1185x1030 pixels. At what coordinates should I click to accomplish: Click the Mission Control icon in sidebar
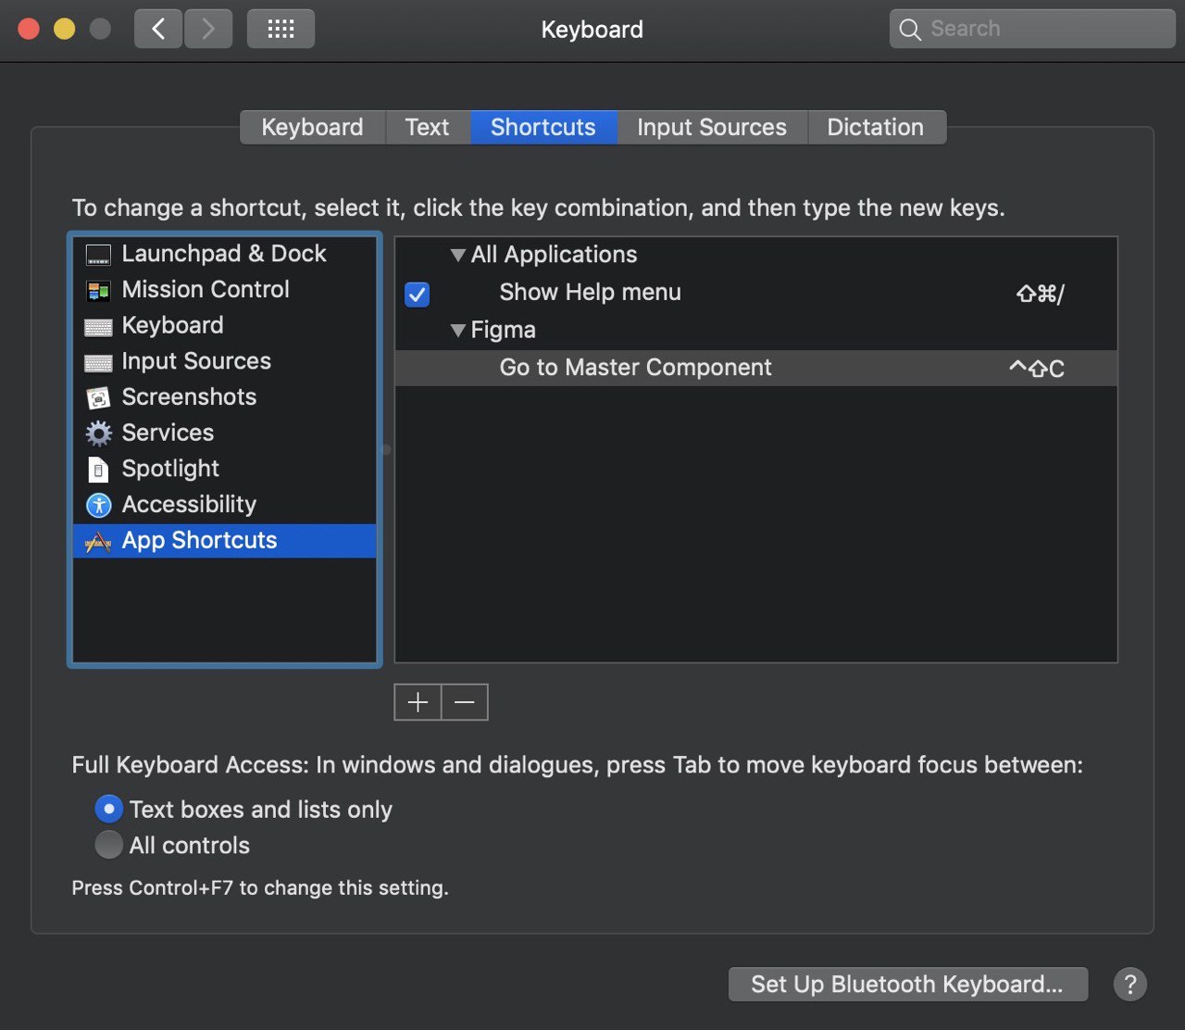click(98, 291)
